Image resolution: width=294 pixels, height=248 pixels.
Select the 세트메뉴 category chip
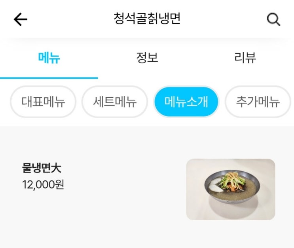(115, 102)
